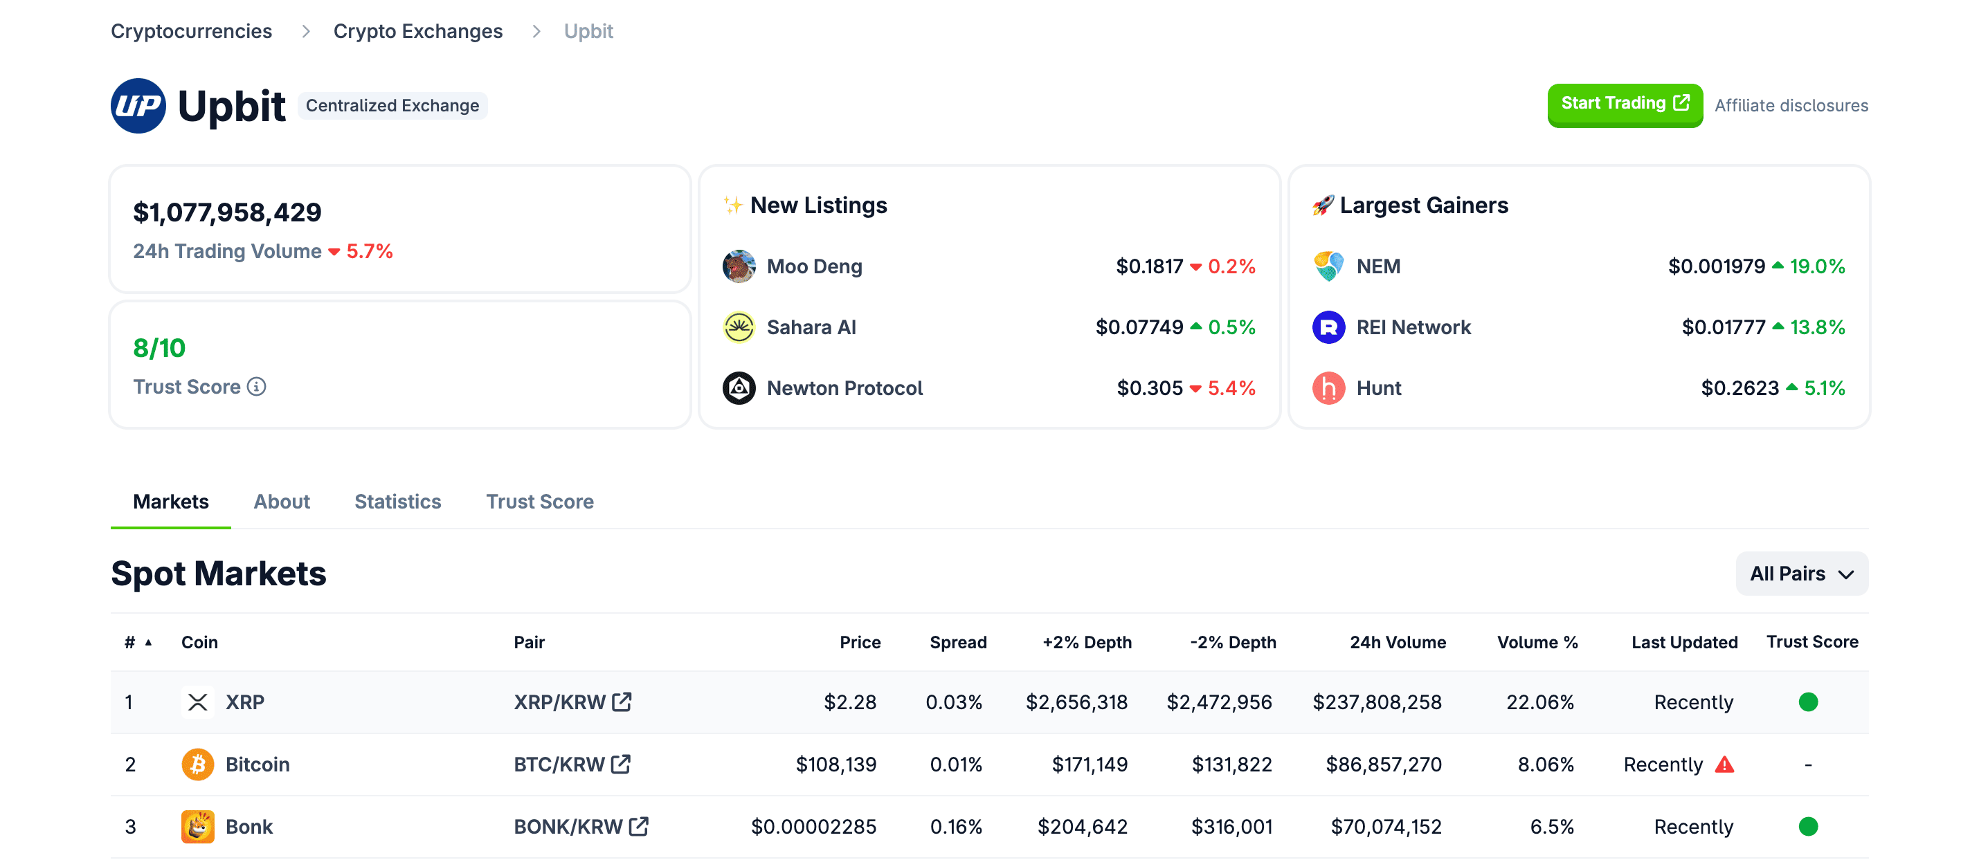
Task: Click the REI Network gainer name
Action: (1413, 327)
